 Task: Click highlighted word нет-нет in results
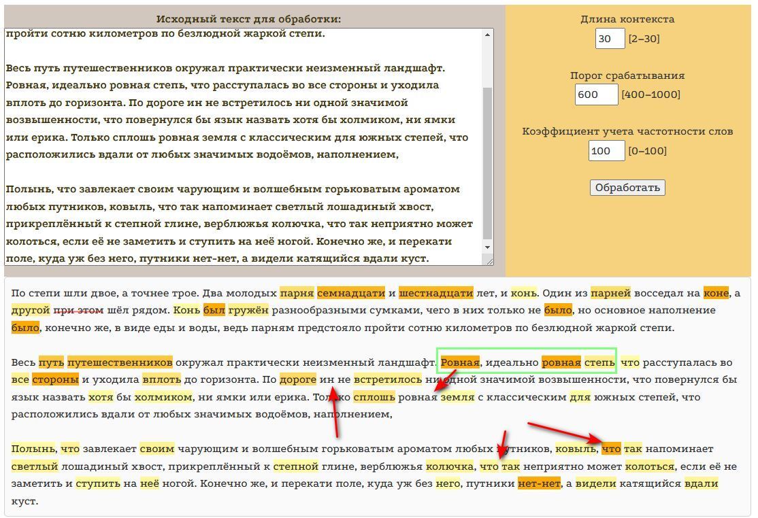pos(539,483)
